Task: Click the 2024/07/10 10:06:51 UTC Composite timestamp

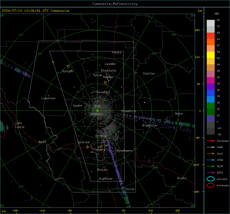Action: coord(35,11)
